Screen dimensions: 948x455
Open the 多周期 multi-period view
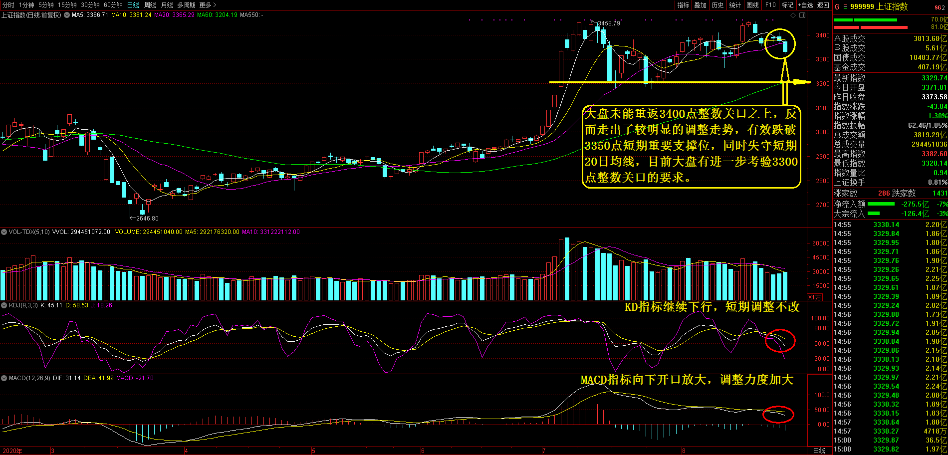(x=186, y=5)
